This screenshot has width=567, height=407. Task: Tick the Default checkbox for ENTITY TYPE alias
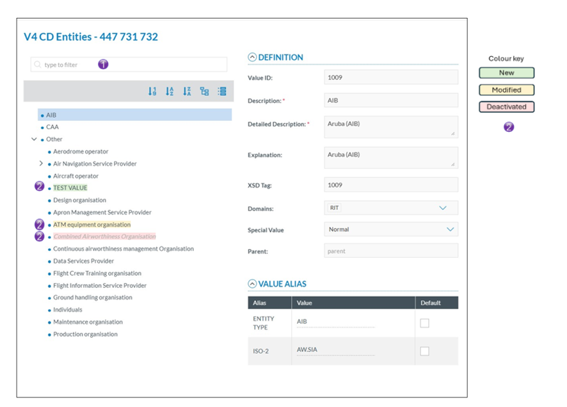[x=424, y=323]
